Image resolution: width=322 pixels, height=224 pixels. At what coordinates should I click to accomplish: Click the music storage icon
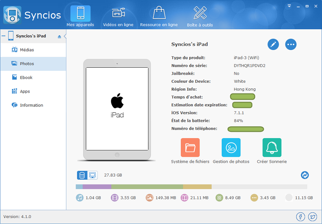tap(80, 198)
